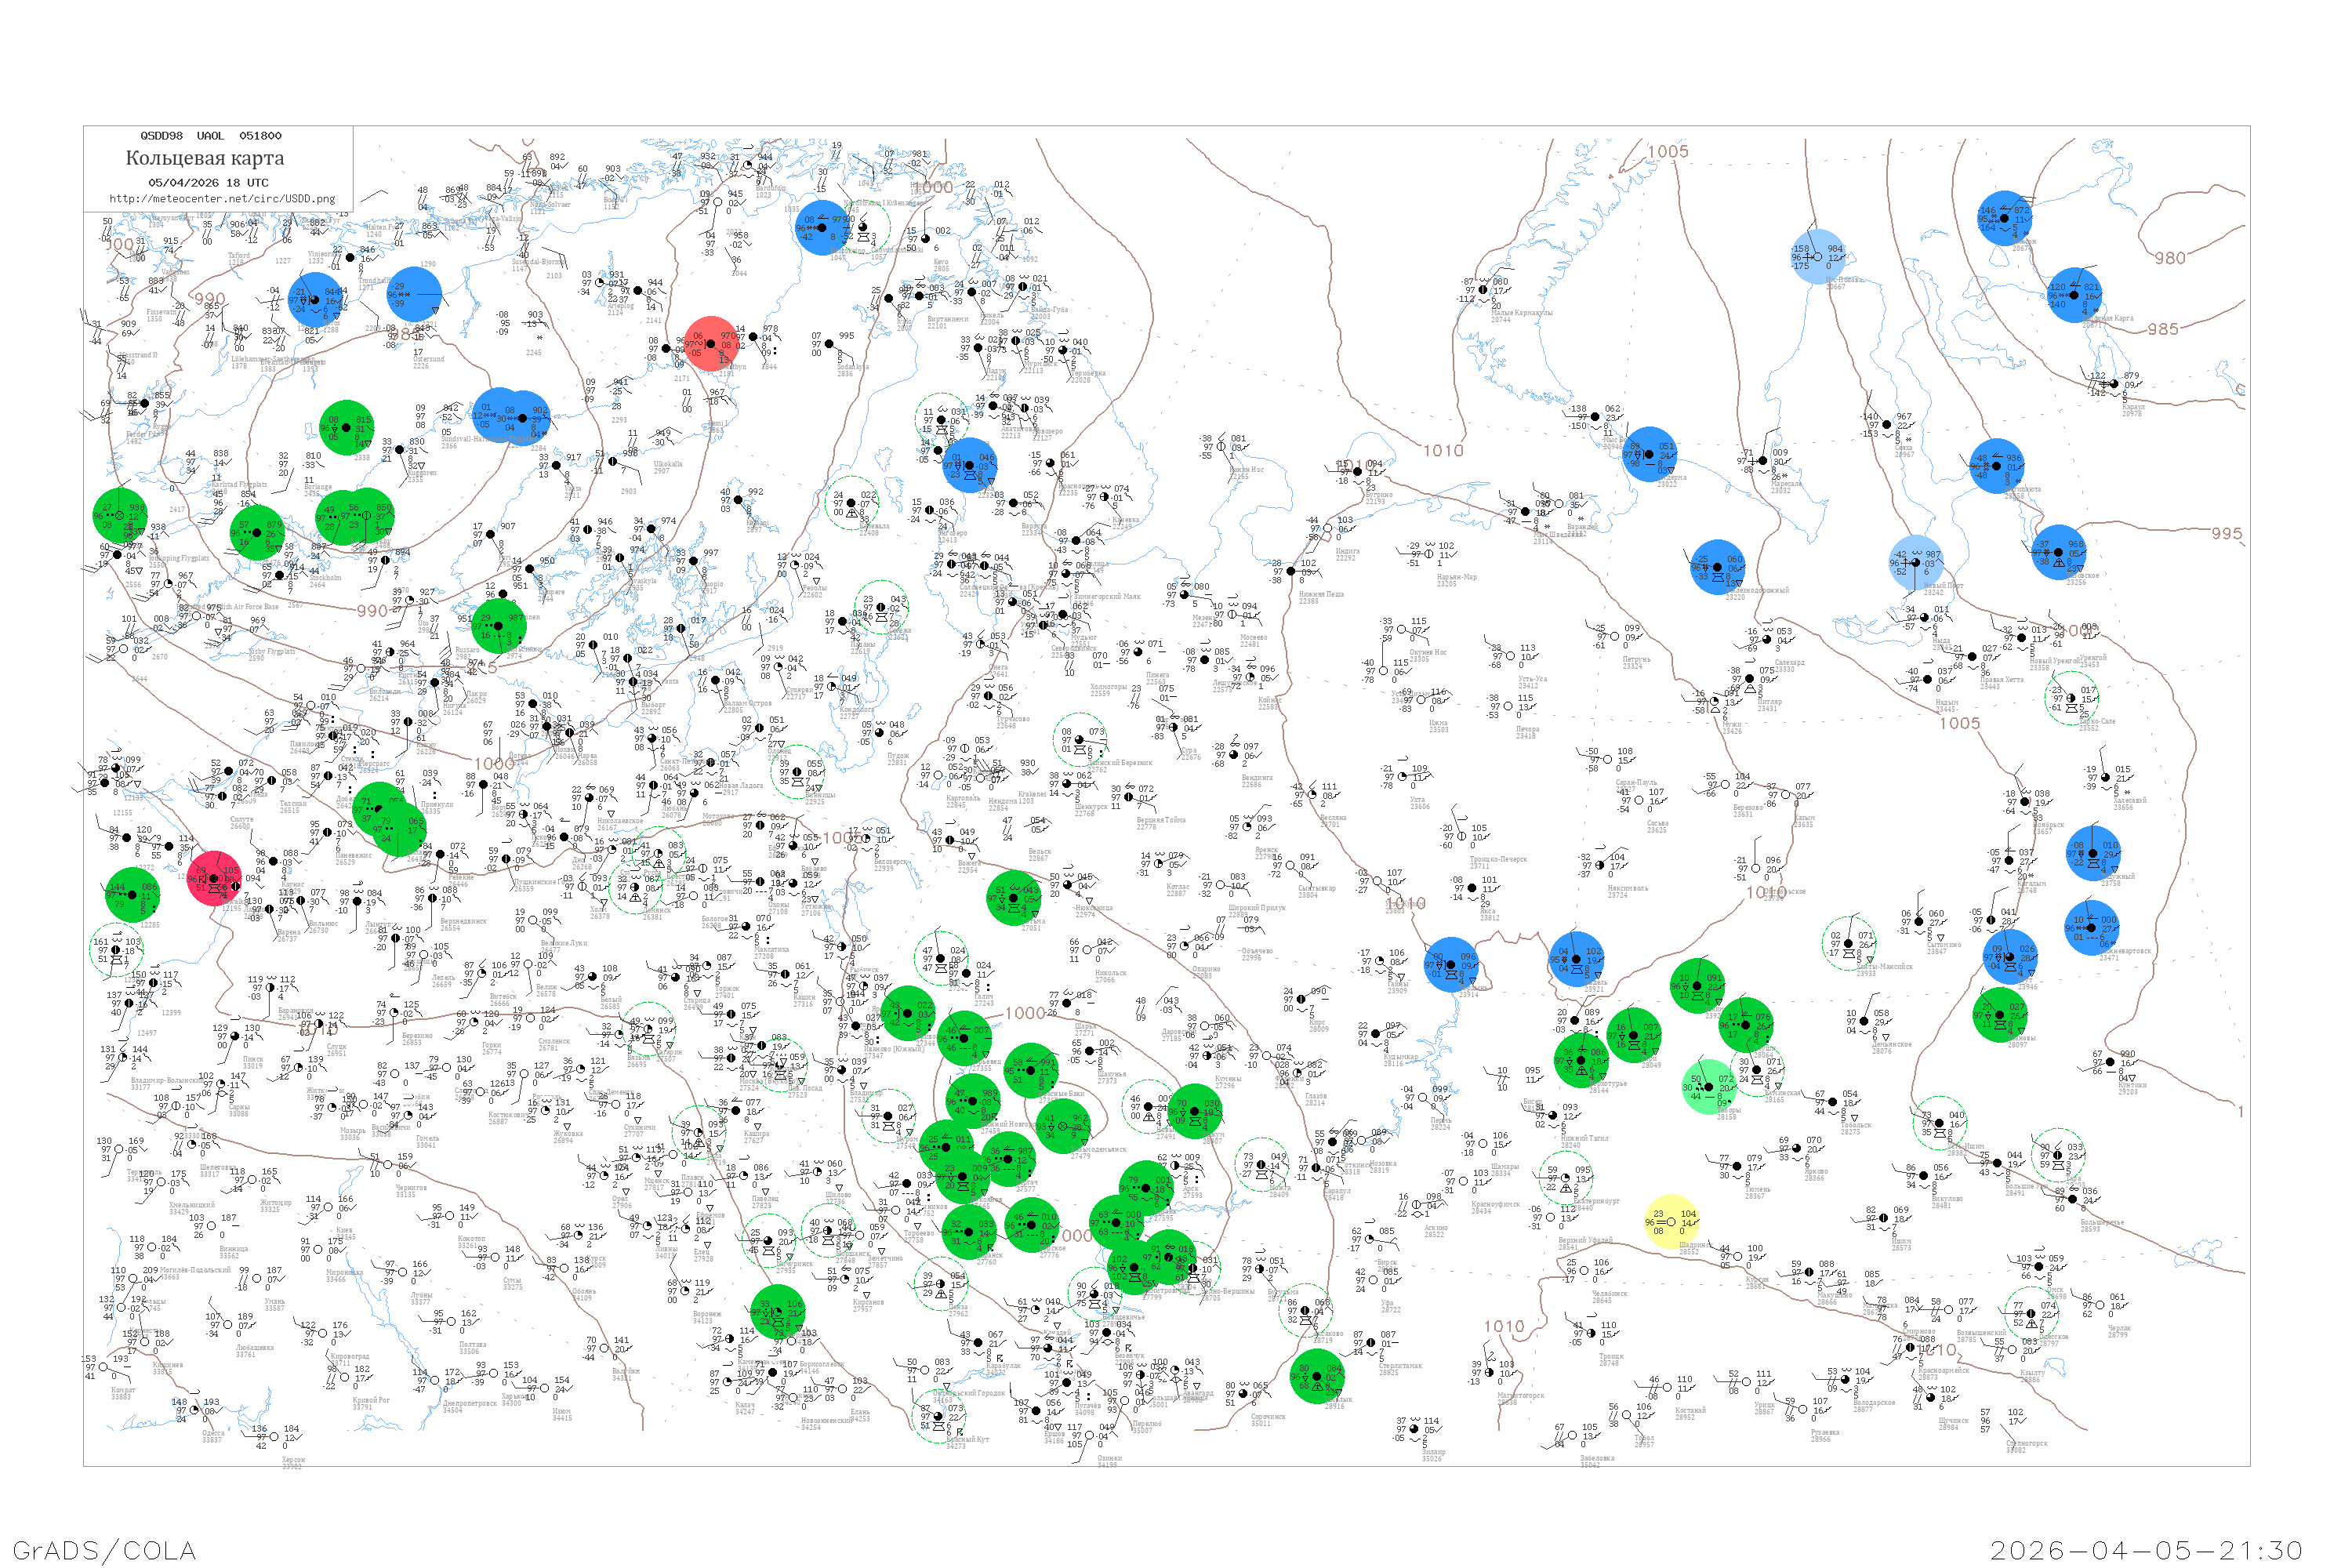2352x1568 pixels.
Task: Click the 990 isobar label near Sweden
Action: 371,610
